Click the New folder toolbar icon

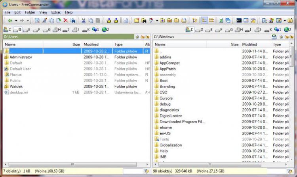(x=136, y=20)
